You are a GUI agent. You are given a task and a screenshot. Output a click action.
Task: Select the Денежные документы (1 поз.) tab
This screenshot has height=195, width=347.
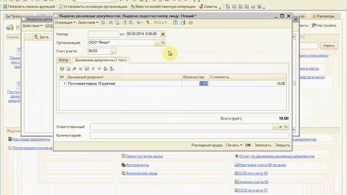(101, 60)
